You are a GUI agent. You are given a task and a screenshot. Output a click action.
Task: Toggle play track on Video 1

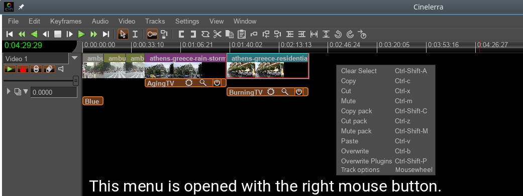[x=11, y=69]
